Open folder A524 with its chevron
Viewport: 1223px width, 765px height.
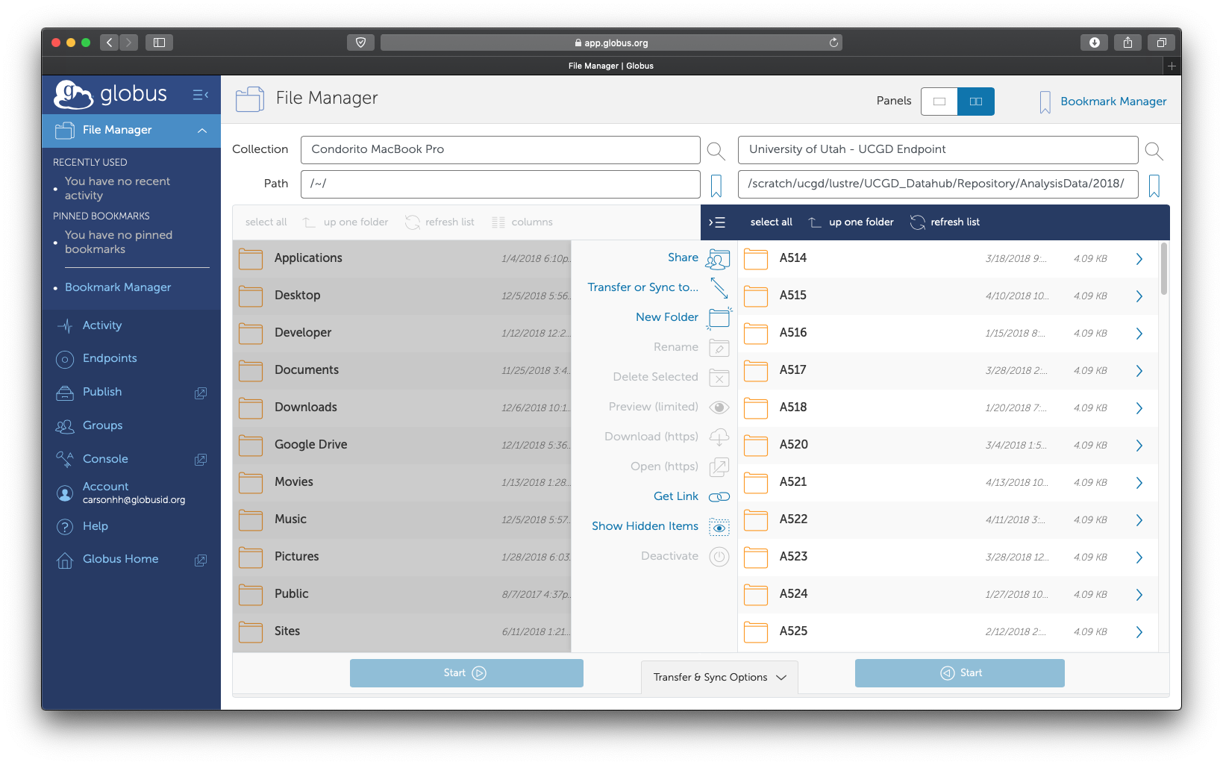(1139, 595)
